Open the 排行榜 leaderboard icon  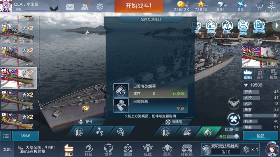259,27
